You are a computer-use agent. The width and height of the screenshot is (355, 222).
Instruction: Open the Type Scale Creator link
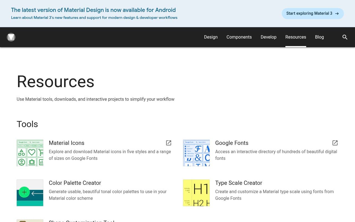click(x=239, y=183)
